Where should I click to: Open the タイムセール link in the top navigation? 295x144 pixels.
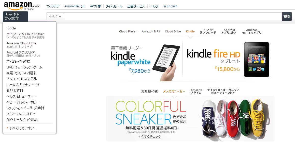(x=114, y=6)
